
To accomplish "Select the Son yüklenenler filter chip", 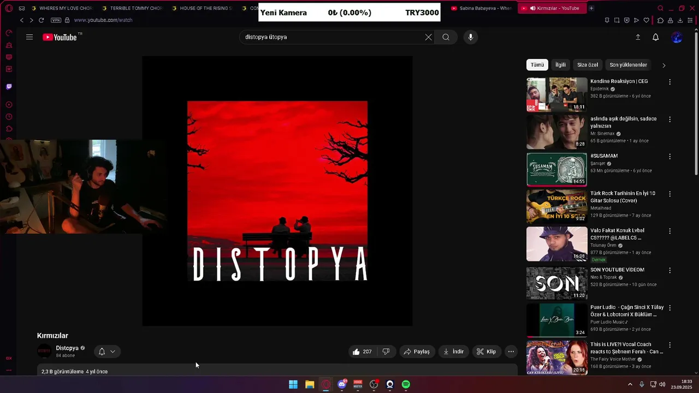I will [628, 65].
